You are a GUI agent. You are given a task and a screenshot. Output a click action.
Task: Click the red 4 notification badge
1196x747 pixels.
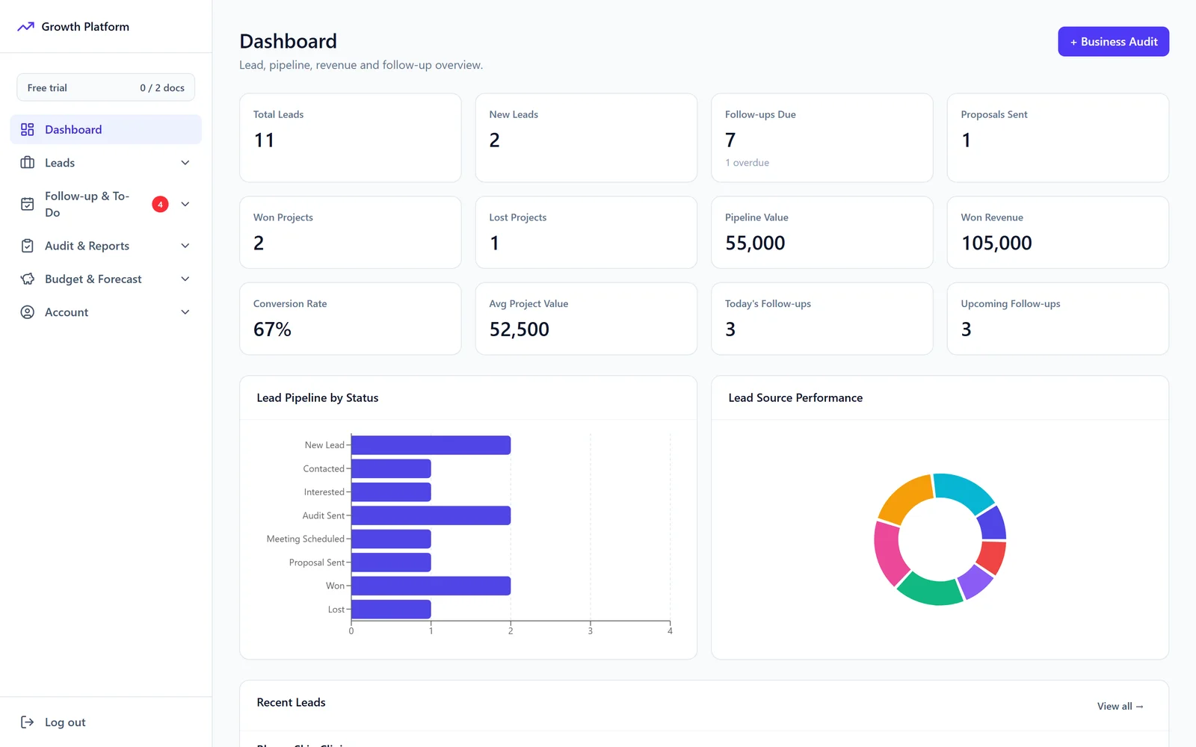[x=160, y=204]
